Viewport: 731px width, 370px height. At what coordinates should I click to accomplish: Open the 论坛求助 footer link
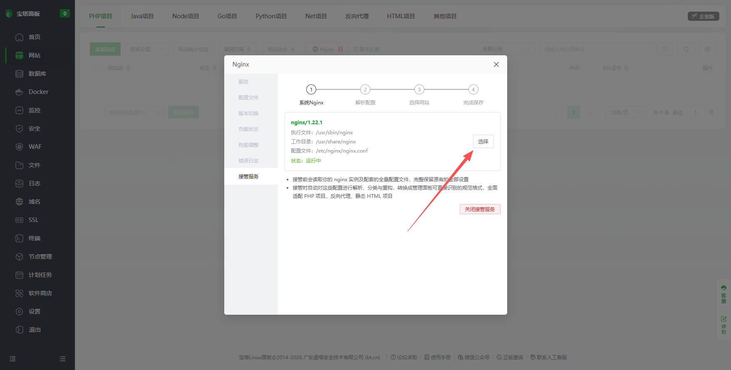(404, 358)
